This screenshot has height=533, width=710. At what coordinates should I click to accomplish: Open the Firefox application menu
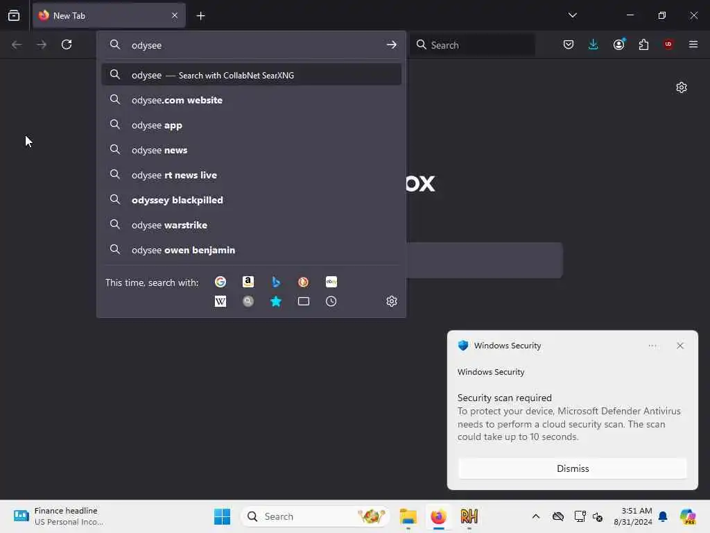click(693, 44)
